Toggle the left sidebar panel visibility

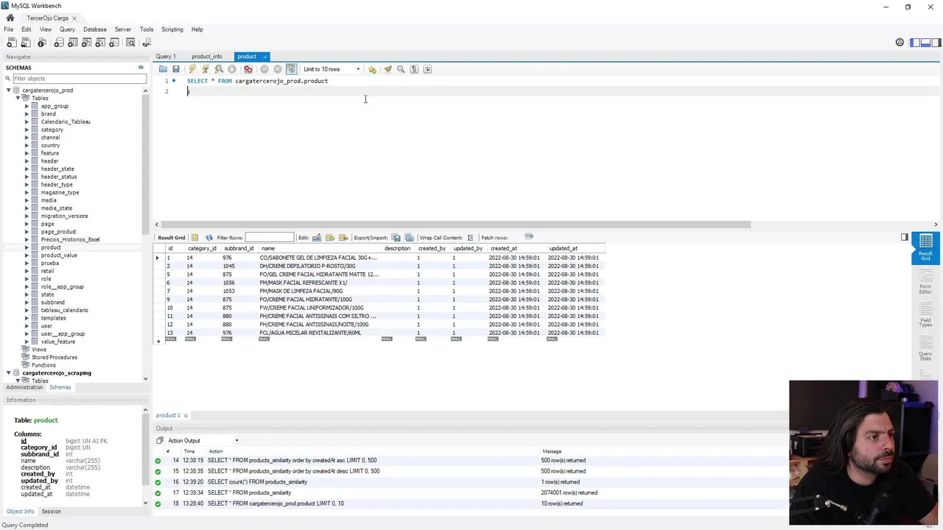914,43
